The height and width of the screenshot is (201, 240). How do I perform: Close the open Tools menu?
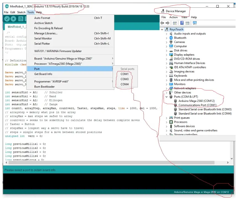31,12
